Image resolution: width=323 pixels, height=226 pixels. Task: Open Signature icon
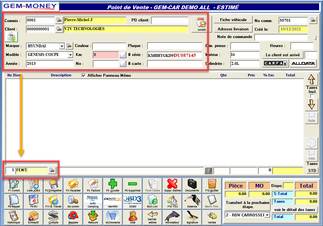[192, 218]
